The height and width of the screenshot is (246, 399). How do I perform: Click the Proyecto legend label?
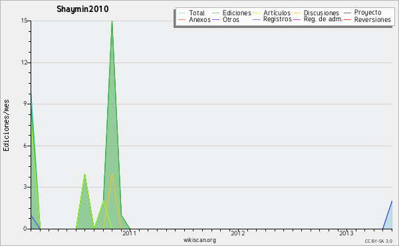pyautogui.click(x=368, y=13)
